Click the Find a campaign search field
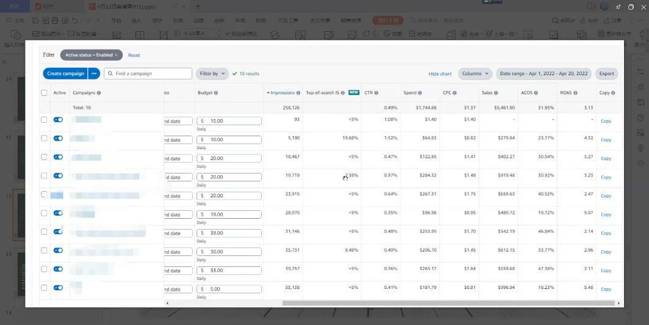649x325 pixels. (148, 74)
